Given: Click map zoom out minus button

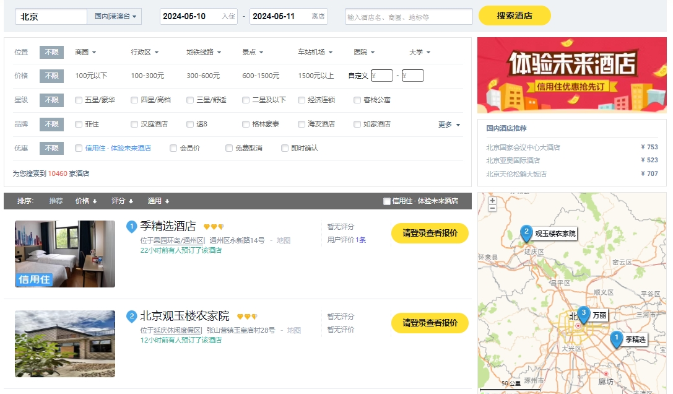Looking at the screenshot, I should tap(492, 208).
